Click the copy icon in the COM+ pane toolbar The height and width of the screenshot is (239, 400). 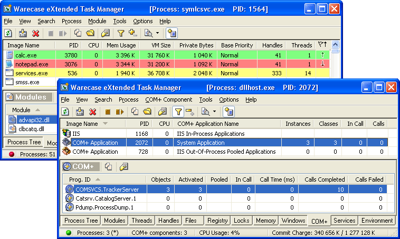tap(108, 167)
